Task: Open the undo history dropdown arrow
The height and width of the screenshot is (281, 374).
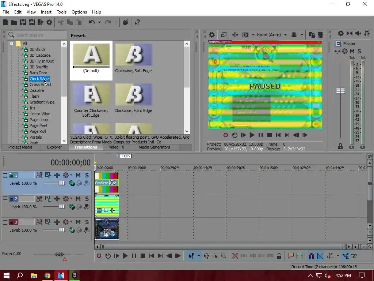Action: coord(99,22)
